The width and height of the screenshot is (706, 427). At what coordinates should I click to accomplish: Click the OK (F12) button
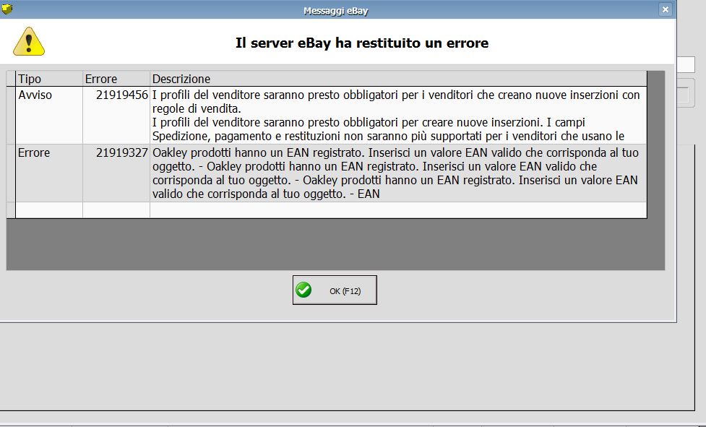[335, 290]
